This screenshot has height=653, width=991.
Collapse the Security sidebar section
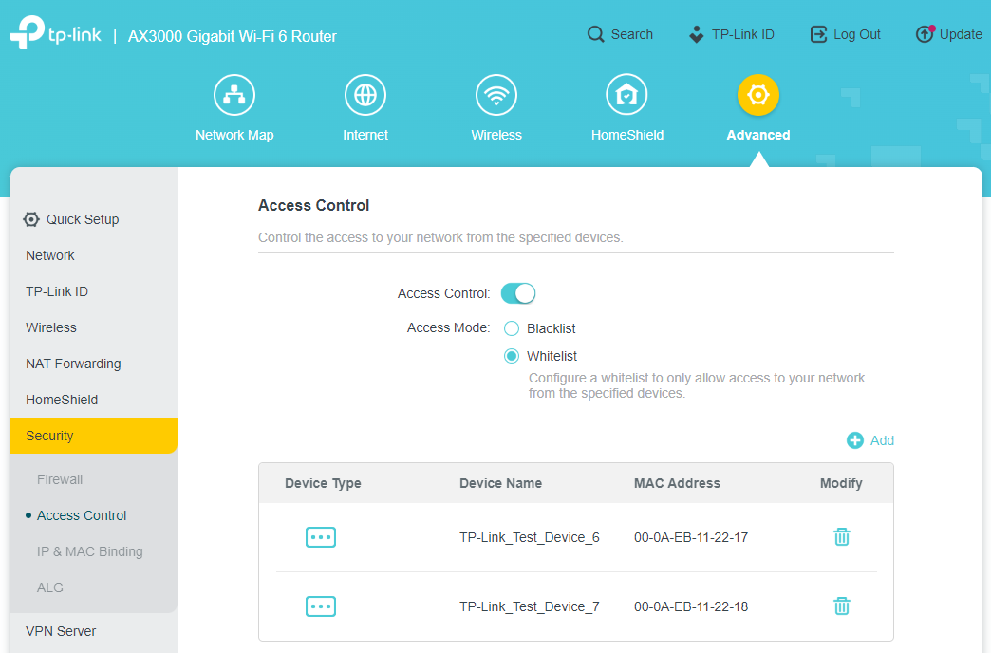[93, 436]
